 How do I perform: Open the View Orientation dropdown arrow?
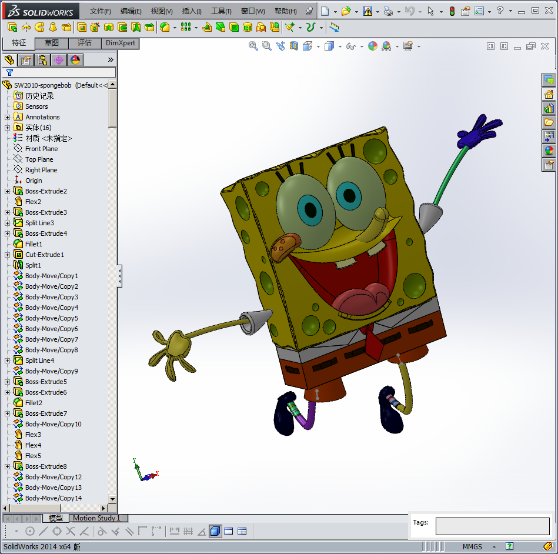tap(318, 46)
